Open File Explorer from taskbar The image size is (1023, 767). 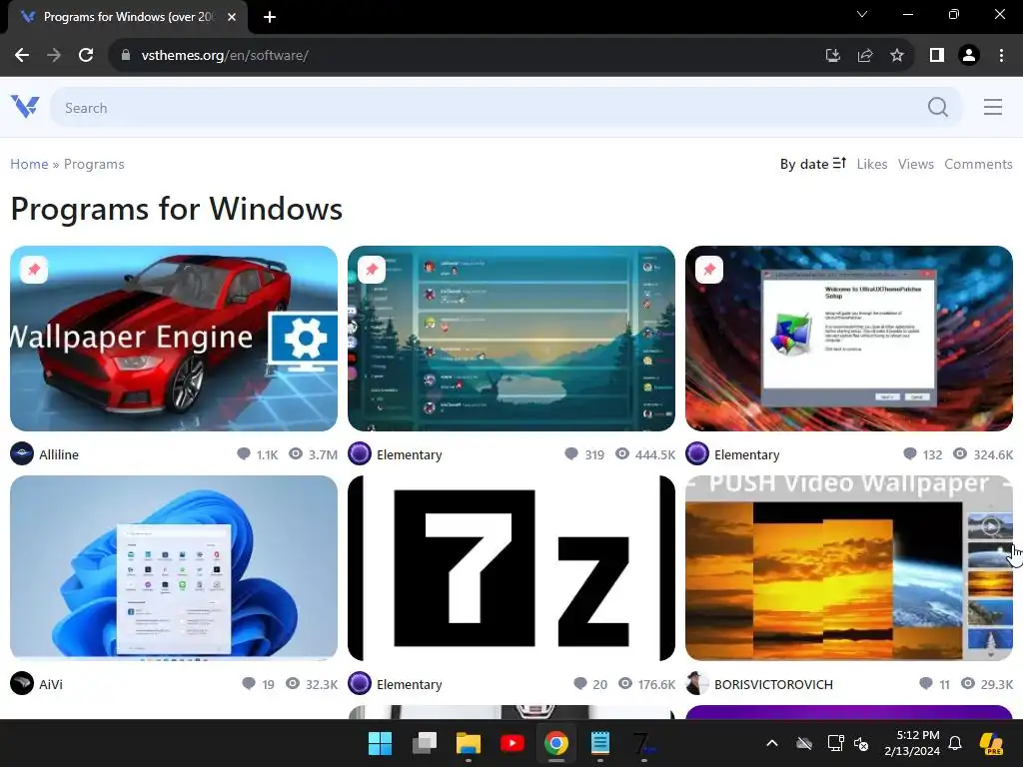coord(468,743)
